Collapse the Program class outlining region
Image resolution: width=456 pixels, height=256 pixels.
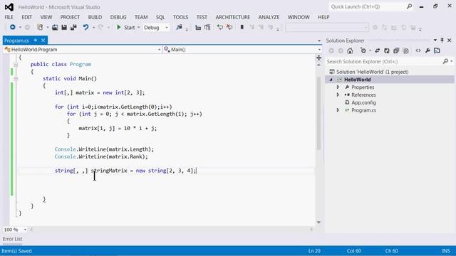click(16, 65)
